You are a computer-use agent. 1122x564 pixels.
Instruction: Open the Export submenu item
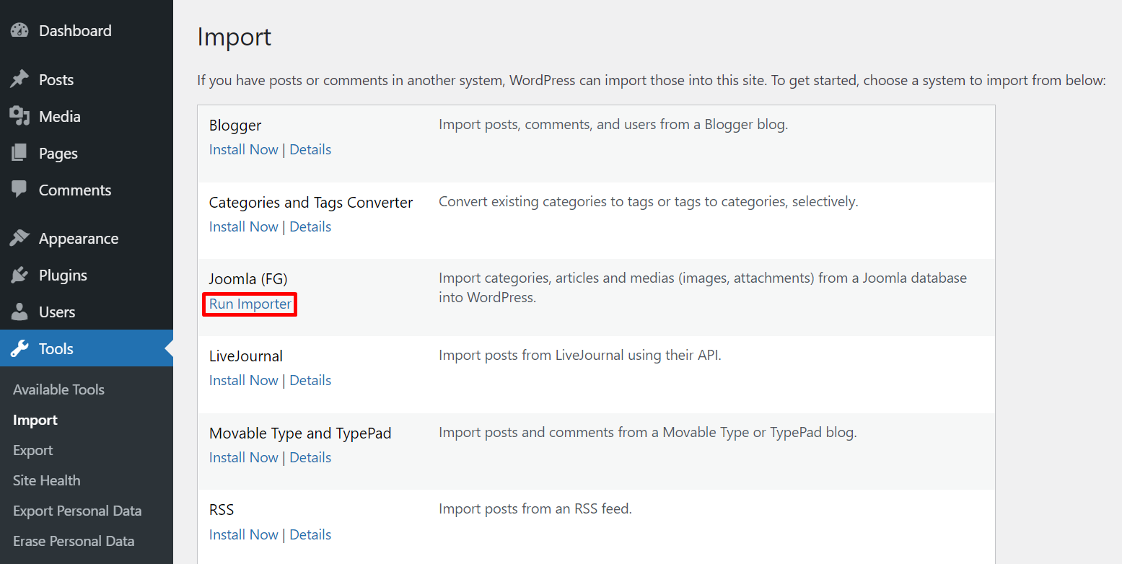click(32, 450)
